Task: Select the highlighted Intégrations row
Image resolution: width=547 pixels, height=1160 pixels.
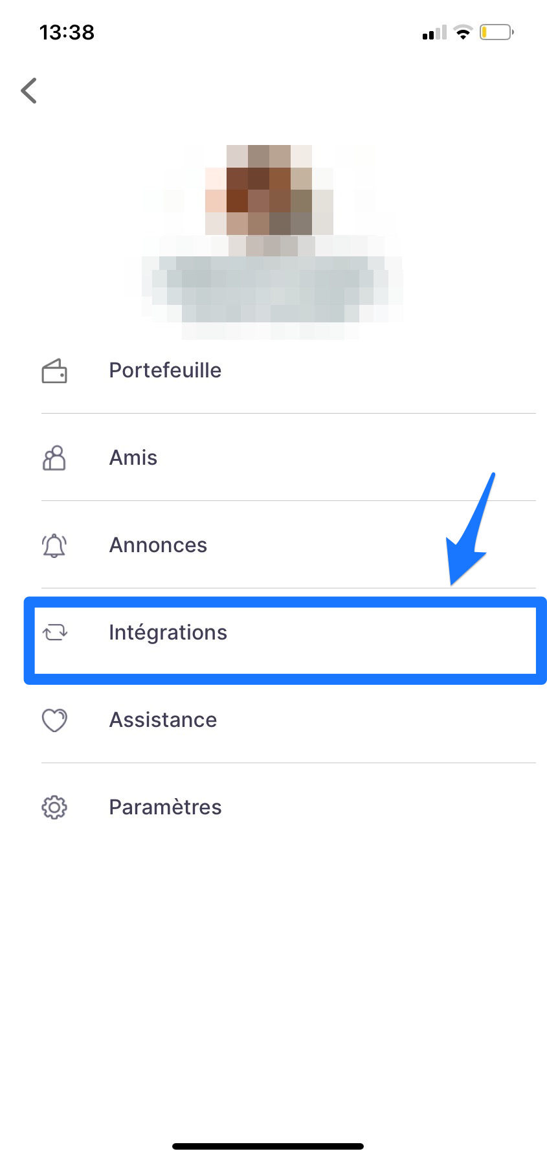Action: pyautogui.click(x=285, y=640)
